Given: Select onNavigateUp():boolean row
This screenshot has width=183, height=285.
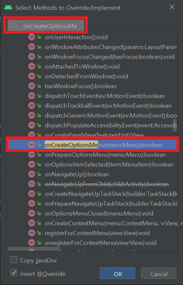Looking at the screenshot, I should (92, 174).
